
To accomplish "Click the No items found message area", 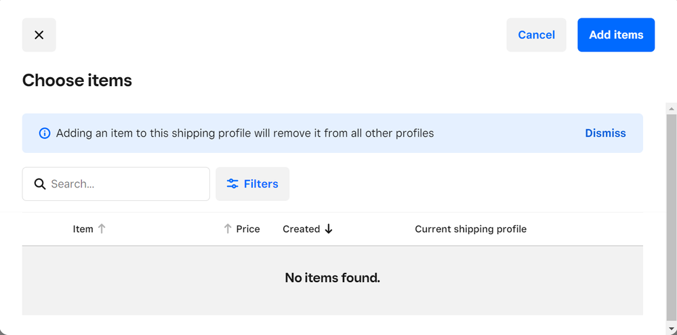I will click(x=332, y=278).
